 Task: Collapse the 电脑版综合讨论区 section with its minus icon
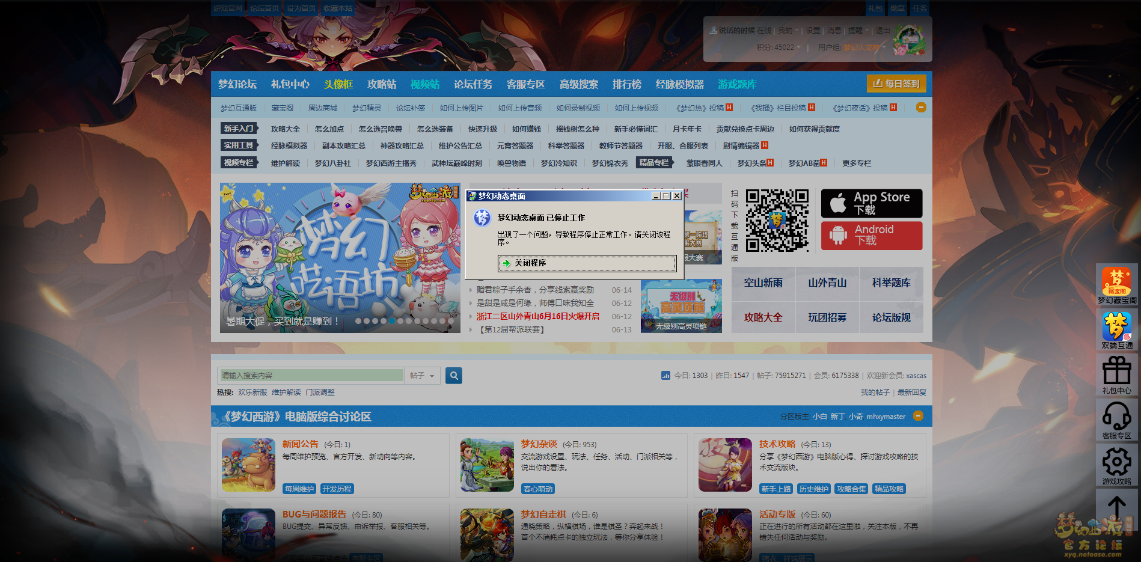(918, 416)
